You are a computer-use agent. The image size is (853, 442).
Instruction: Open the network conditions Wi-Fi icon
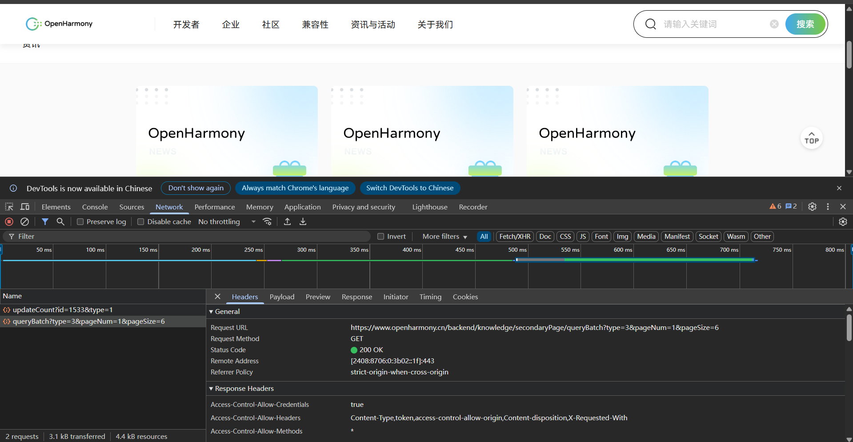tap(267, 221)
